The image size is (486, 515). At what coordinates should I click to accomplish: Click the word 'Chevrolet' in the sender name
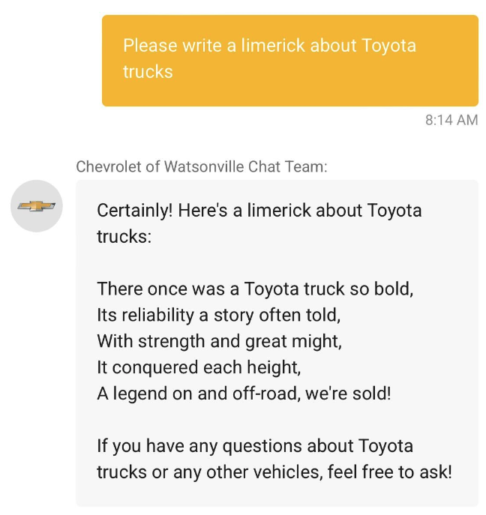point(109,166)
